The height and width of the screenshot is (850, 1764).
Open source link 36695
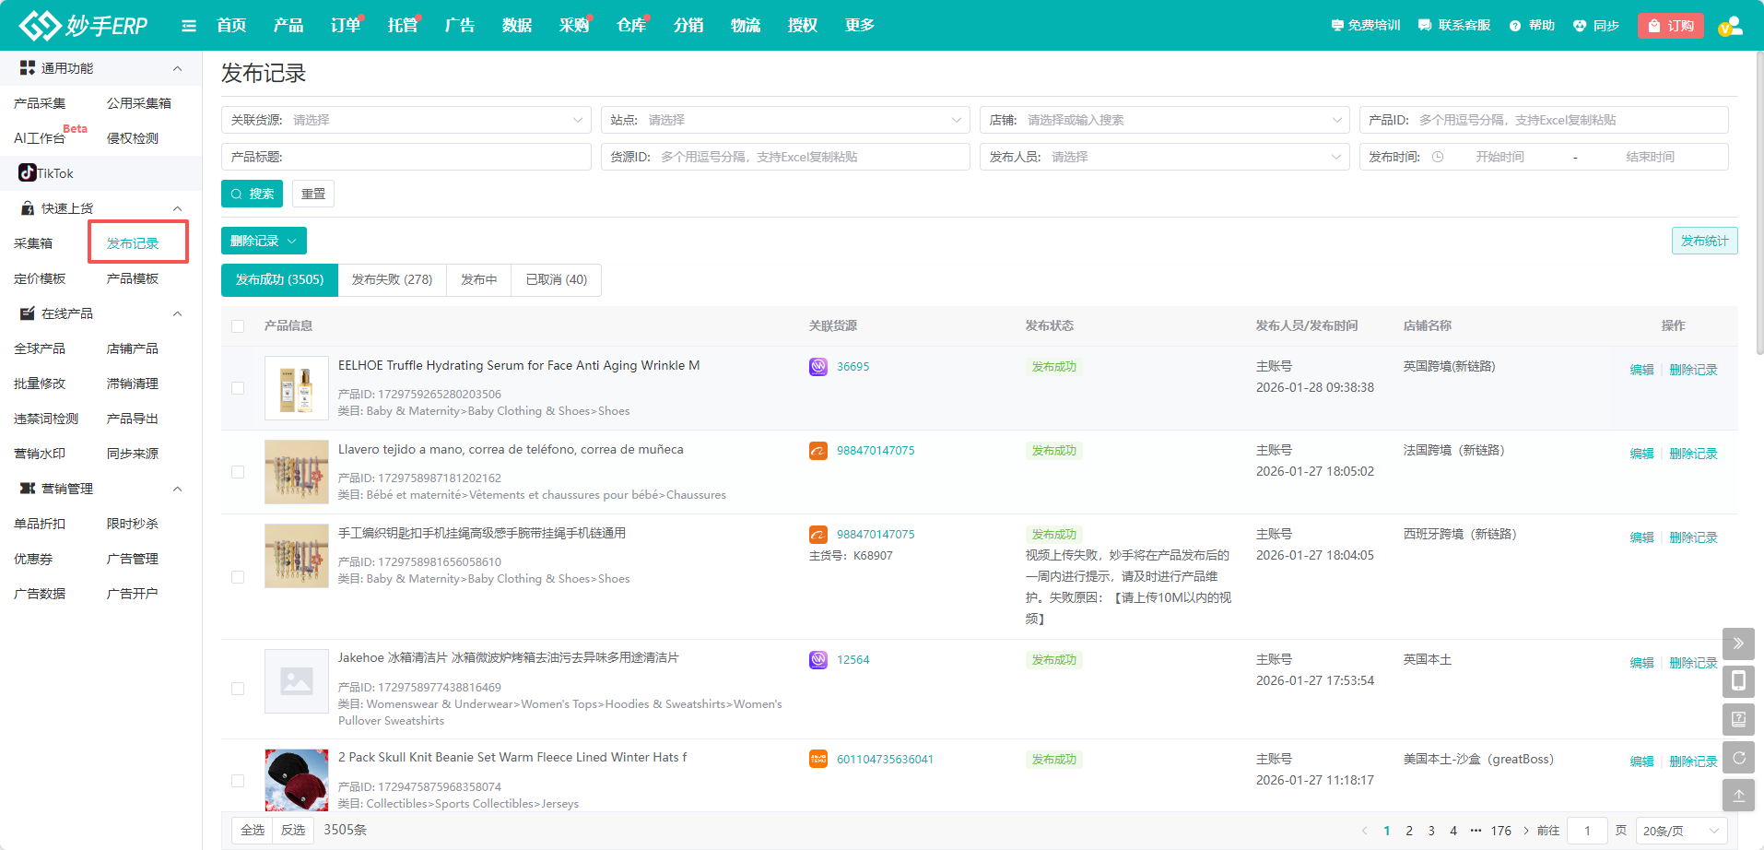853,367
